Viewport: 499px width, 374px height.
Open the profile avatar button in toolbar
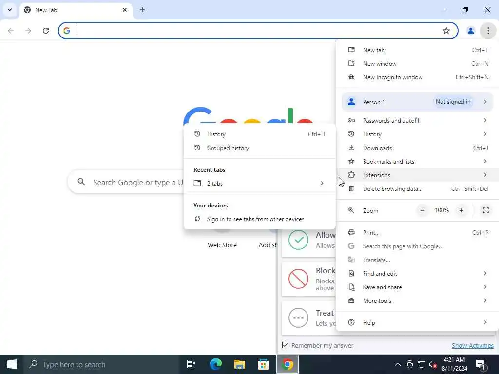470,31
